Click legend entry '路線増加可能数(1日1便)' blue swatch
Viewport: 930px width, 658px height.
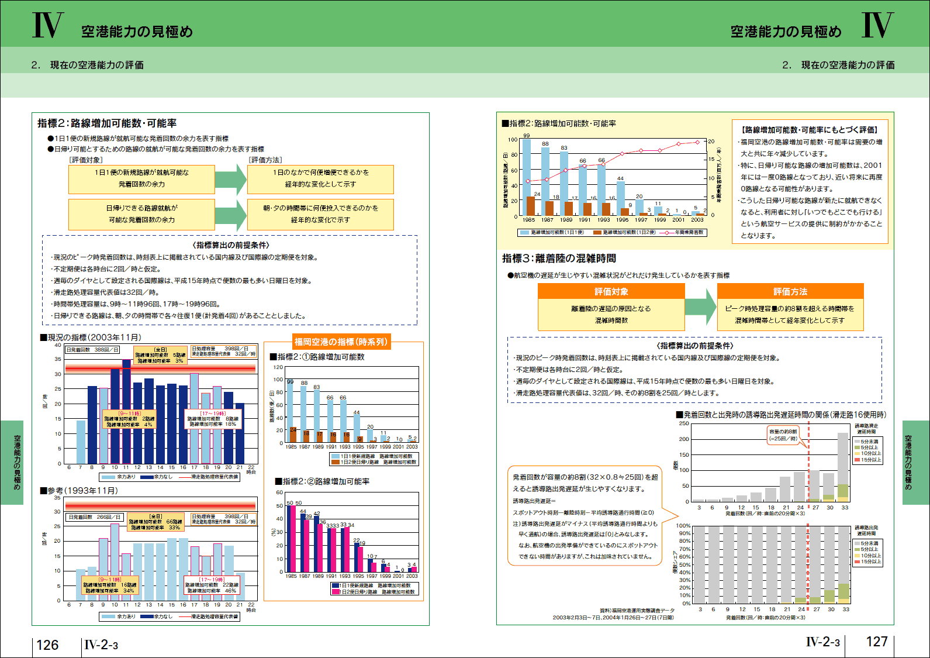[524, 233]
